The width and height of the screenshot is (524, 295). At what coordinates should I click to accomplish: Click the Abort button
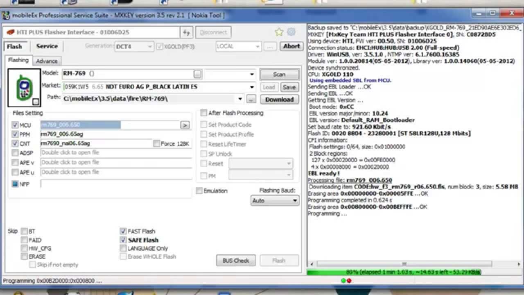pos(291,46)
